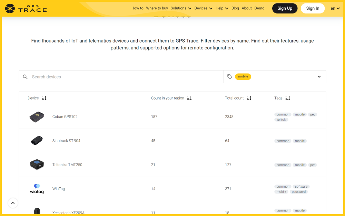Open the Teltonika TMT250 device link
This screenshot has height=216, width=345.
(67, 165)
